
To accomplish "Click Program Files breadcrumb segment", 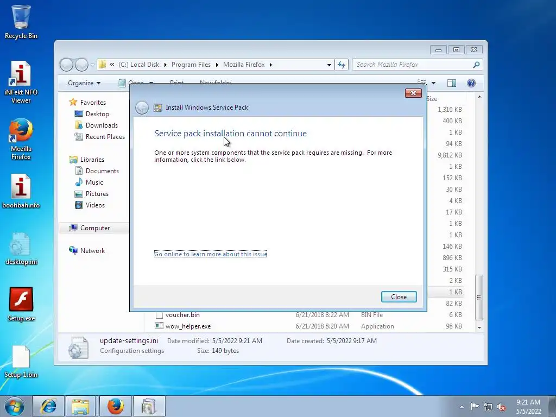I will [191, 65].
